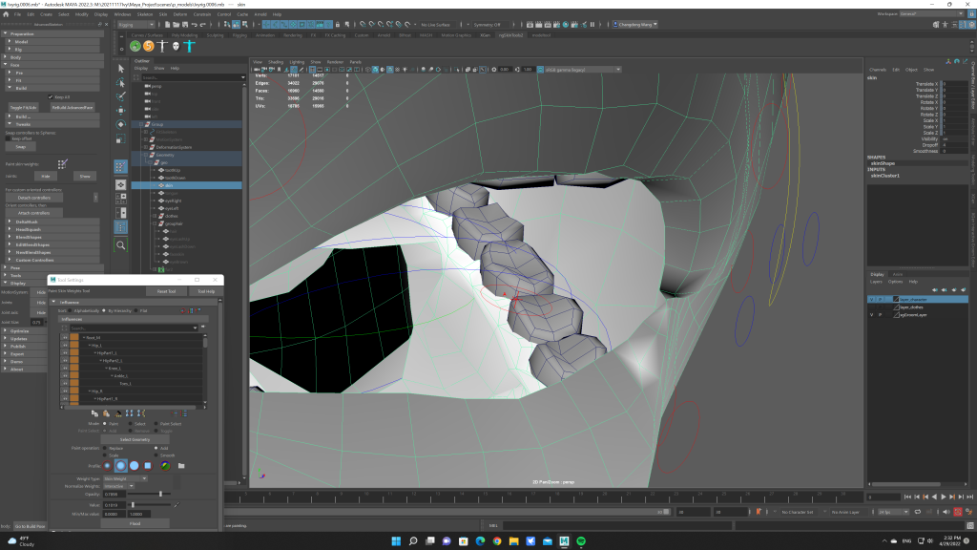Click the cyan T-pose figure shelf icon

point(190,46)
